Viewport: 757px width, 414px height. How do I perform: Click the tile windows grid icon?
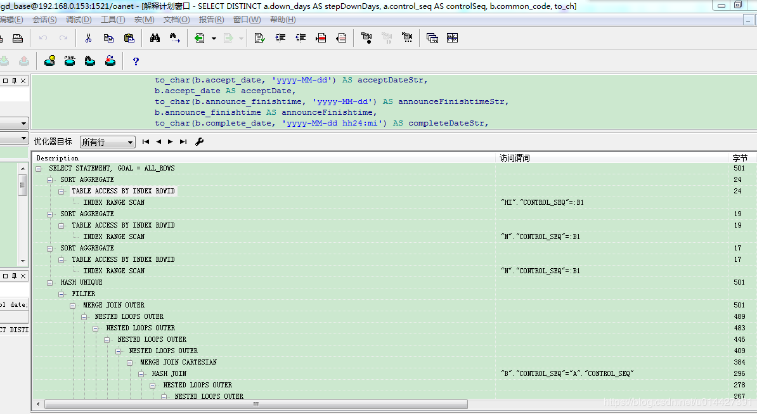click(453, 38)
